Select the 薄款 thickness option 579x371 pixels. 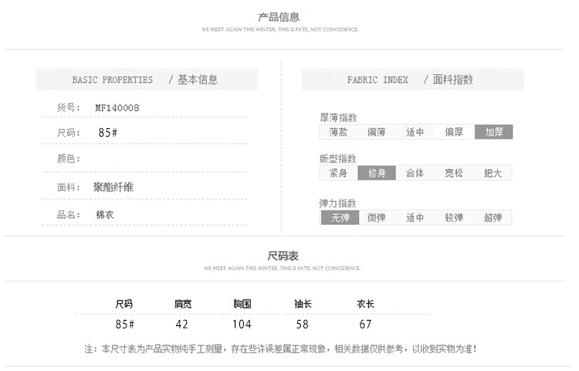point(338,132)
